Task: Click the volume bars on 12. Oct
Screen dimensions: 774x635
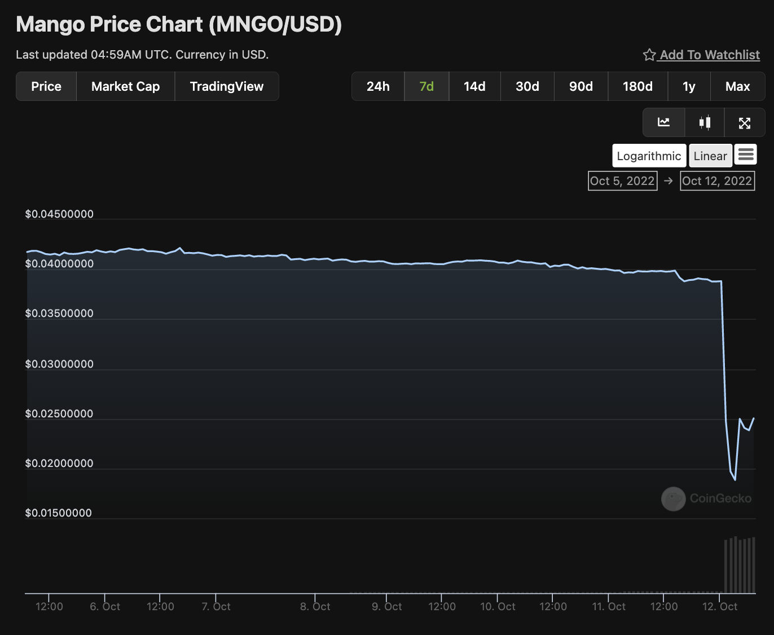Action: (x=740, y=565)
